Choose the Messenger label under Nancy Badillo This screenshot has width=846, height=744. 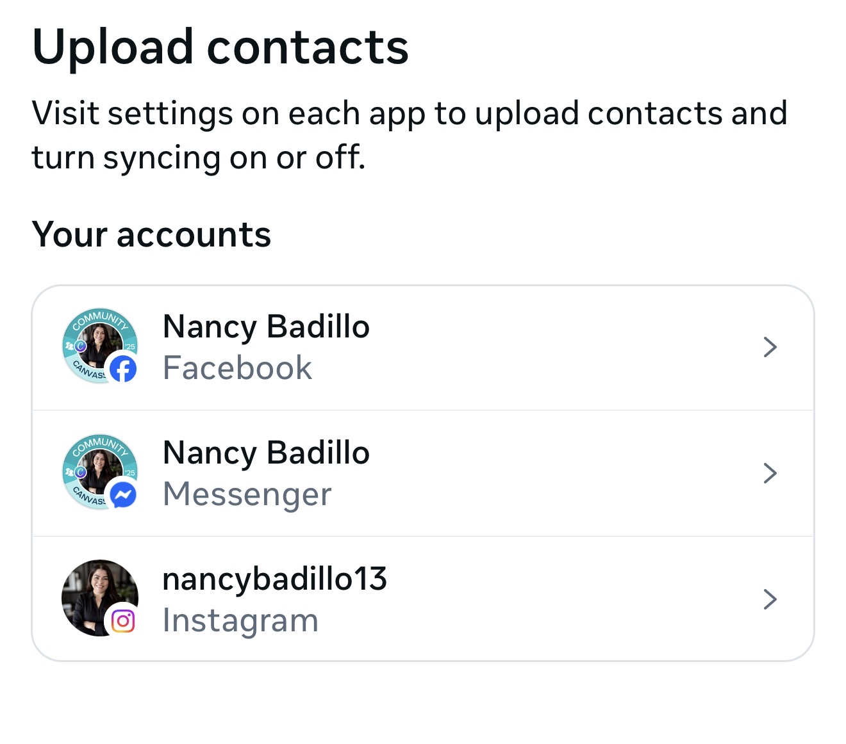247,494
